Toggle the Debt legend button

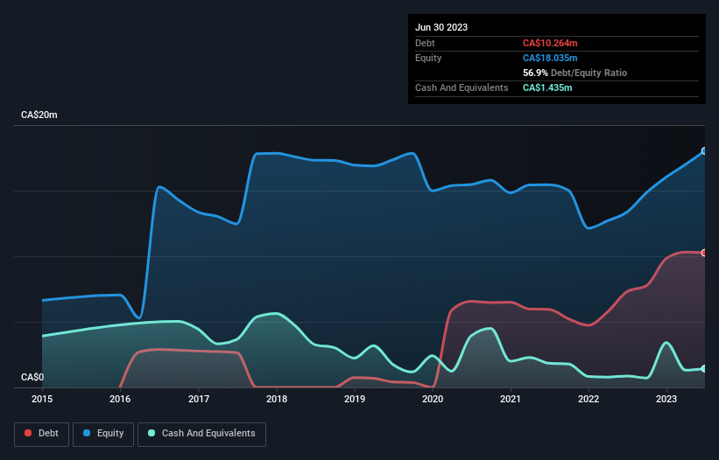(41, 434)
